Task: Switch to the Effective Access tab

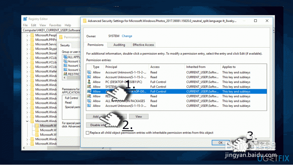Action: tap(143, 45)
